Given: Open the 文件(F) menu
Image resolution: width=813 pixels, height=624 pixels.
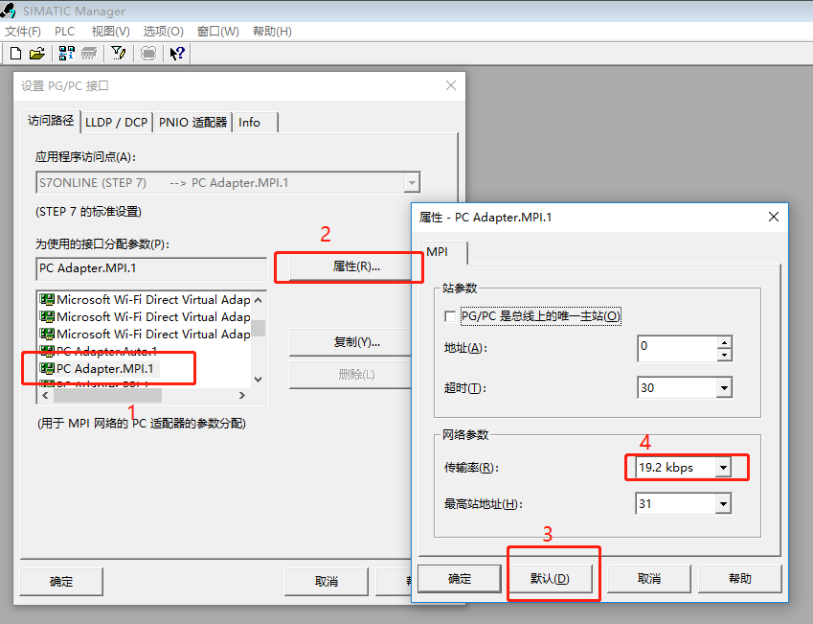Looking at the screenshot, I should click(x=23, y=32).
